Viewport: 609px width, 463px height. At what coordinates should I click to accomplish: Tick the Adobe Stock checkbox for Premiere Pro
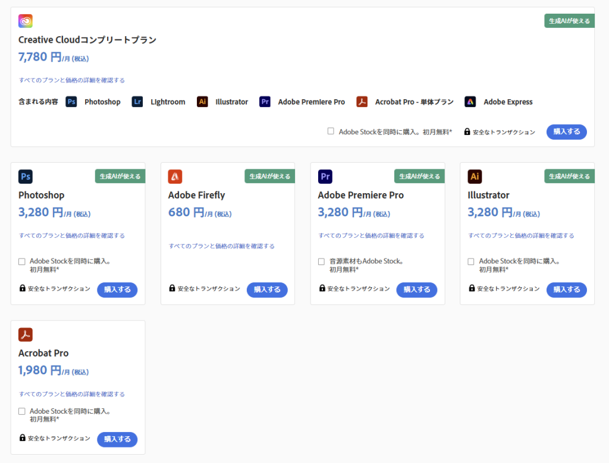click(x=321, y=262)
